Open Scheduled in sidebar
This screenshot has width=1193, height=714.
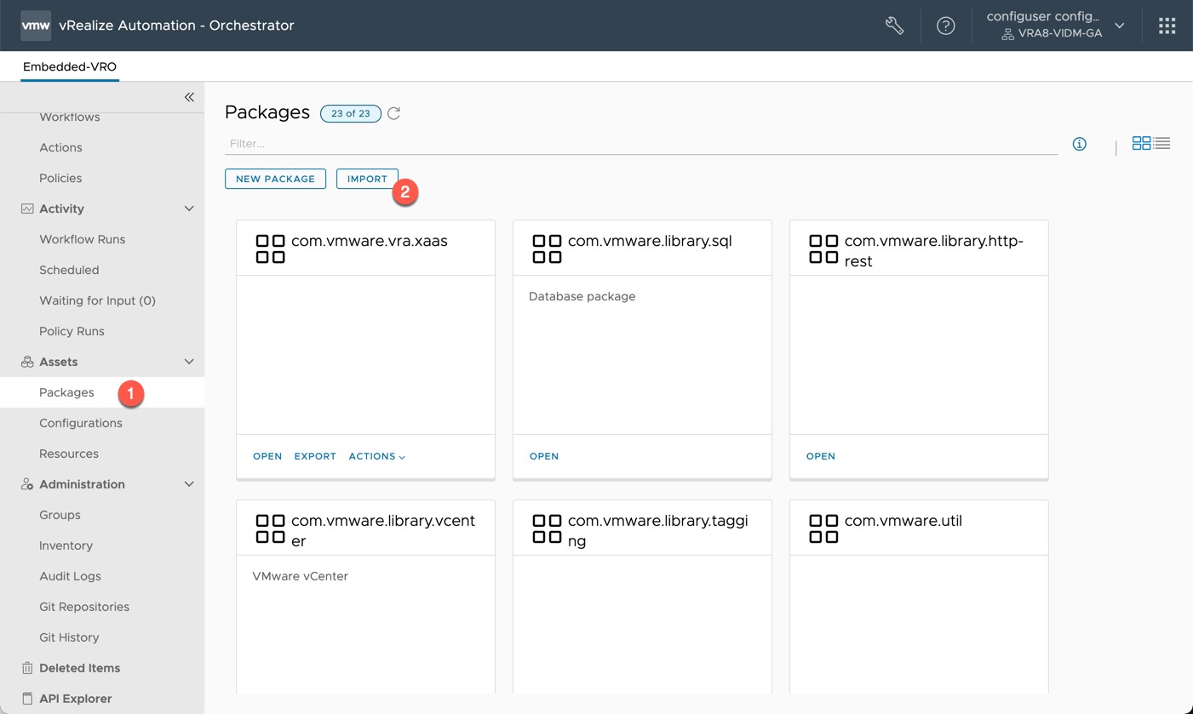point(69,270)
